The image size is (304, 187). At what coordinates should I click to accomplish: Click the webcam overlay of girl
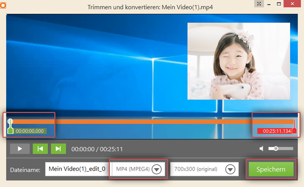click(239, 61)
